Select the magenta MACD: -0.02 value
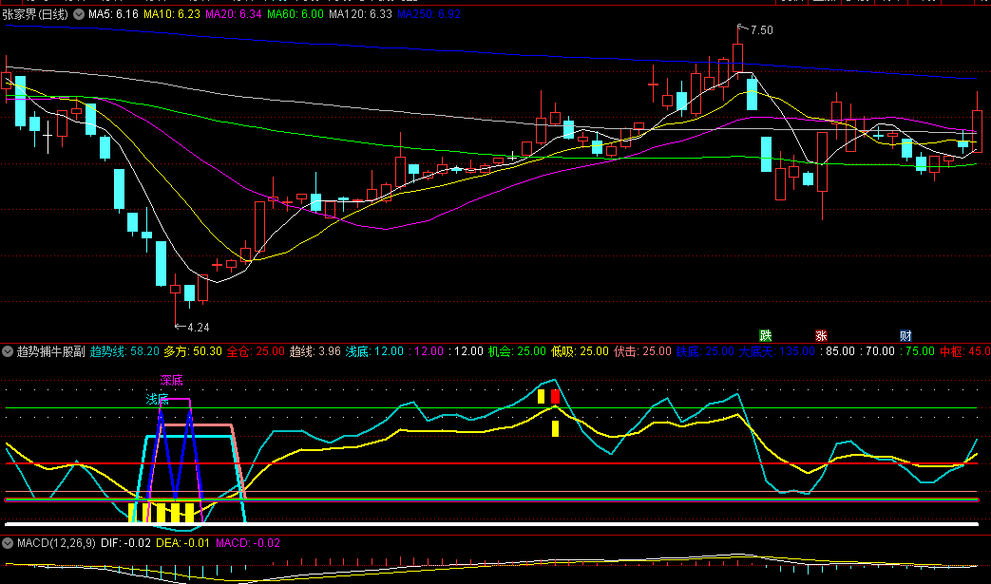 [248, 543]
